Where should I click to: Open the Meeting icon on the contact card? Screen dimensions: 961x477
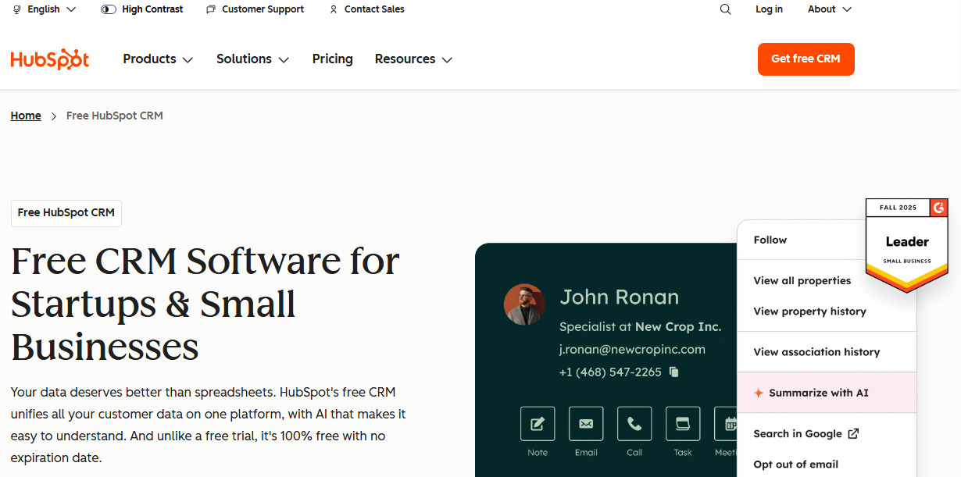tap(730, 424)
